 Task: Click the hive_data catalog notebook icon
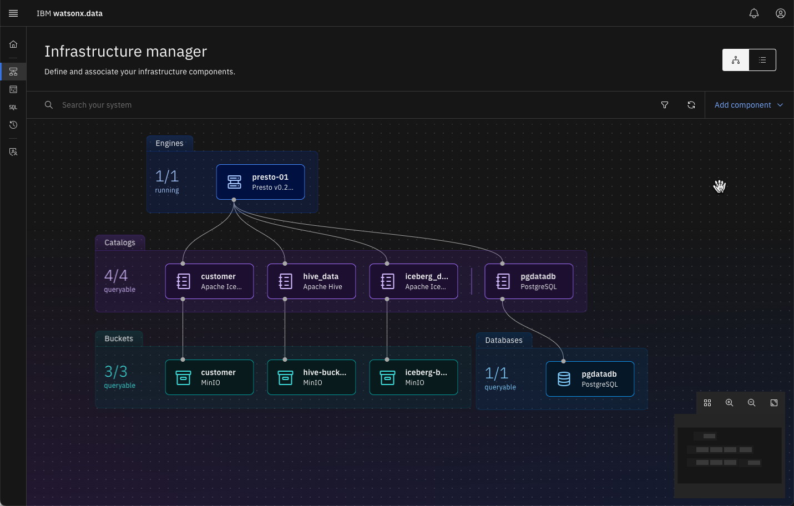[x=286, y=281]
